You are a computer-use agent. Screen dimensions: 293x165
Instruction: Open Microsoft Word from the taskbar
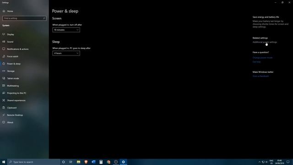(x=93, y=162)
